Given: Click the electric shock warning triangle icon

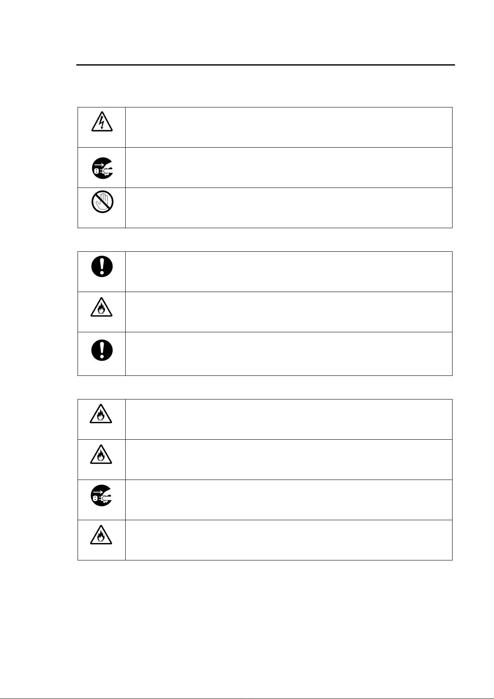Looking at the screenshot, I should pos(102,121).
